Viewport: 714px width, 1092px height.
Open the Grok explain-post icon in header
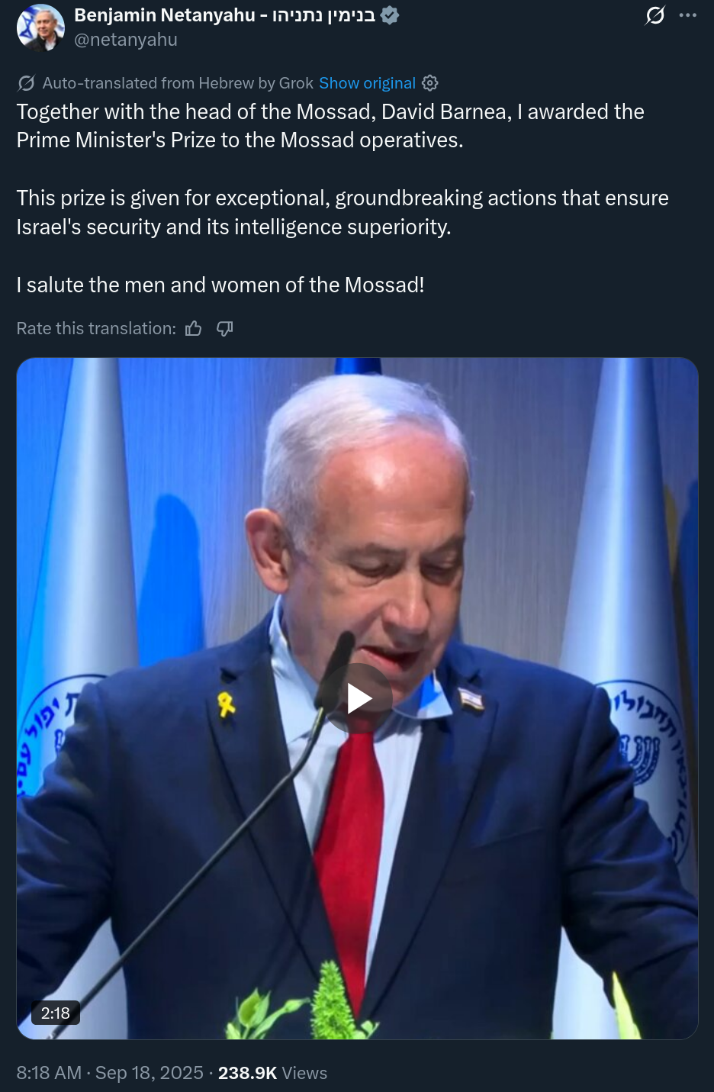[x=654, y=15]
